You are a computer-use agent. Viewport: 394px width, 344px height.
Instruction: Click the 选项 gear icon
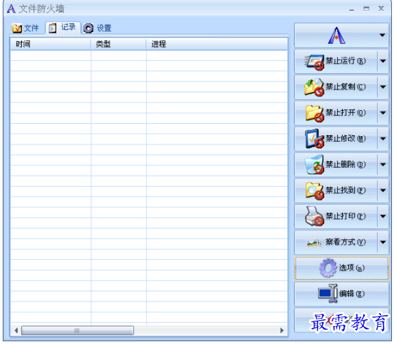click(328, 268)
